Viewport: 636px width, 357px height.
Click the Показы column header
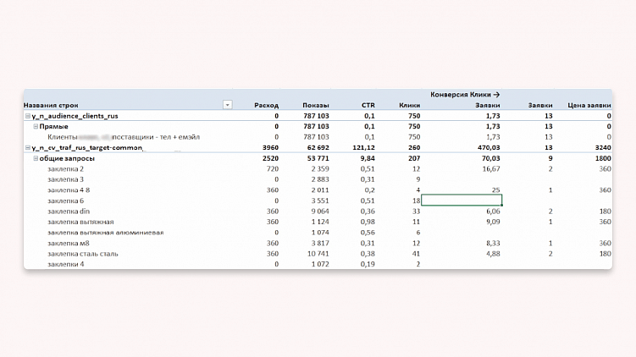(x=316, y=105)
